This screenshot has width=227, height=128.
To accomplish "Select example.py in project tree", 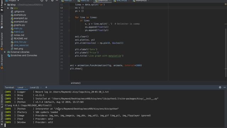I will tap(20, 15).
